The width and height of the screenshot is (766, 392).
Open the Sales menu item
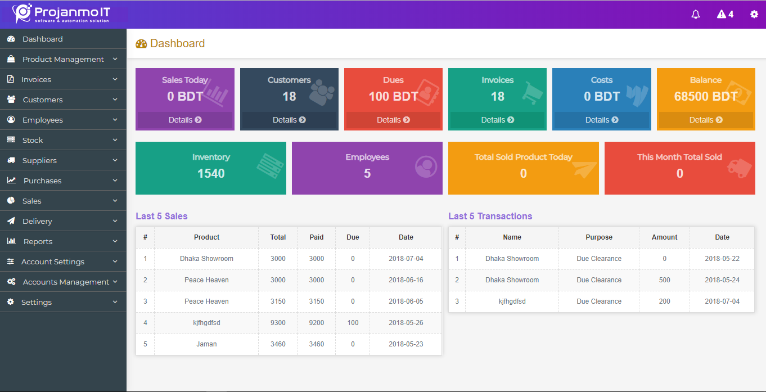pos(32,201)
